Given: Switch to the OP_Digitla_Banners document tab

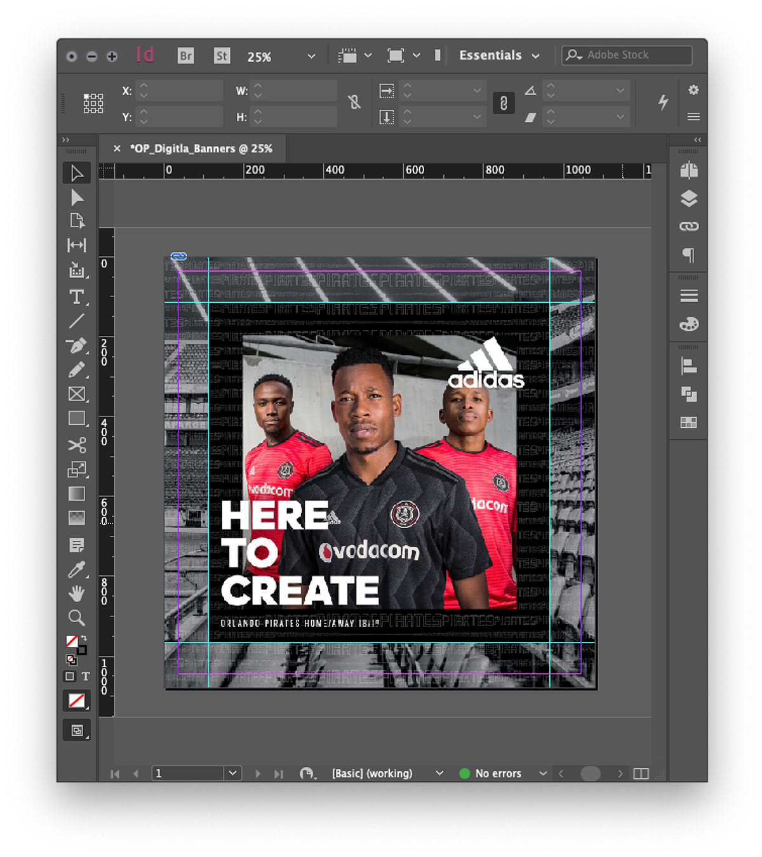Looking at the screenshot, I should 201,149.
